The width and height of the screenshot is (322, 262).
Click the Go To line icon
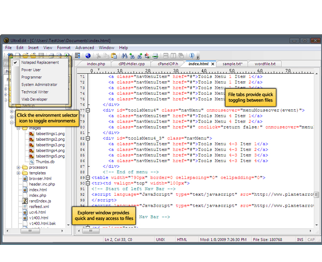155,56
